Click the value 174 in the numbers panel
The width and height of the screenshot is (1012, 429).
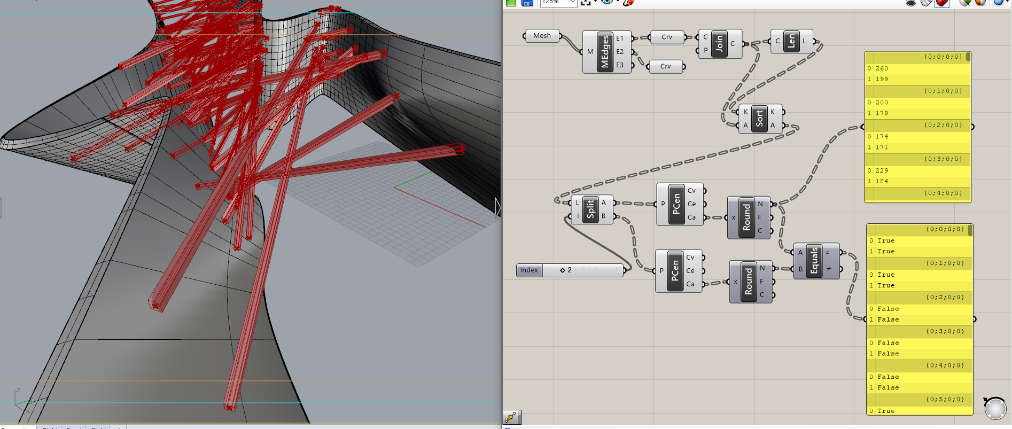[x=882, y=137]
